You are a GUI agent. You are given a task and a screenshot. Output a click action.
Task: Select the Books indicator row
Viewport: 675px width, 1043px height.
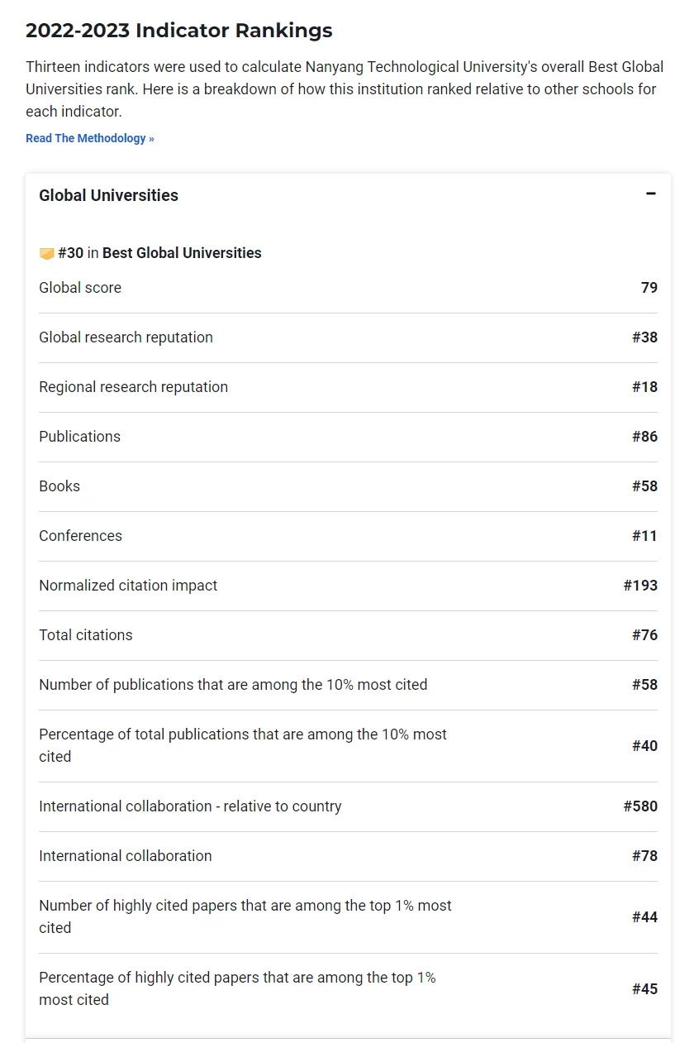pyautogui.click(x=348, y=486)
